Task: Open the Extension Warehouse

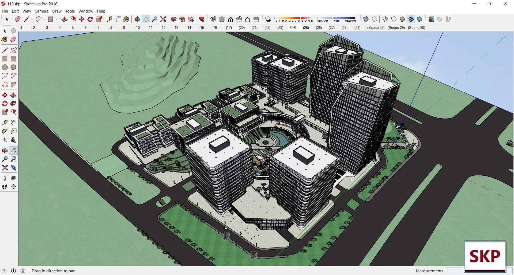Action: click(182, 19)
